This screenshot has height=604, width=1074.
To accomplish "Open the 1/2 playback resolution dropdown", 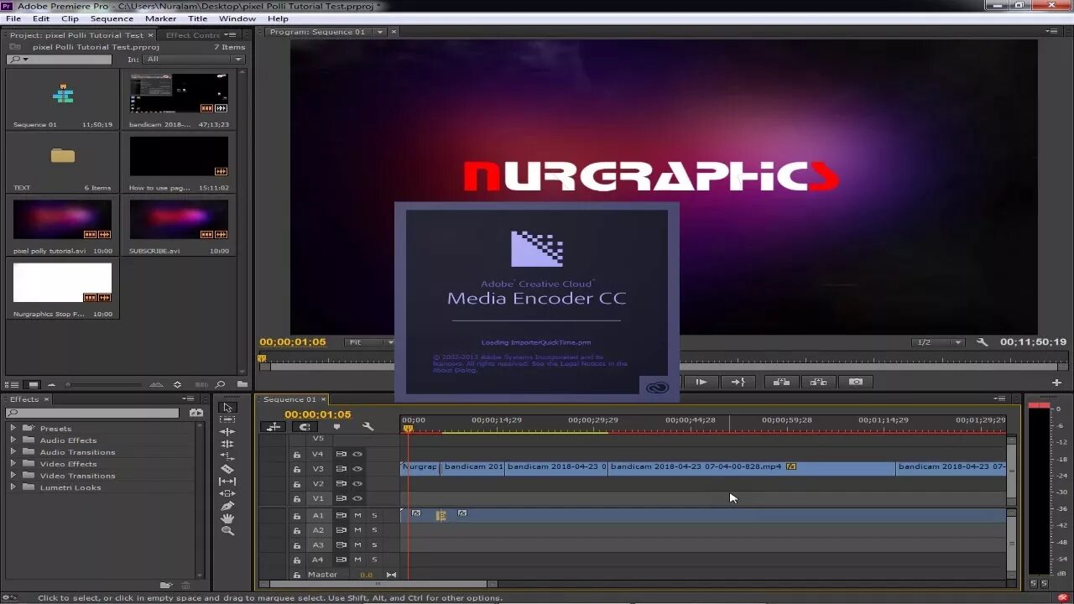I will [x=939, y=342].
